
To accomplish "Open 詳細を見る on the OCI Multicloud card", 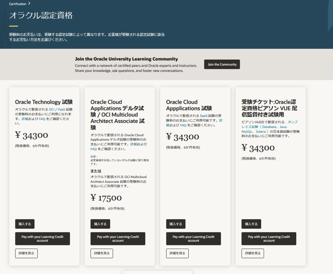I will pos(102,253).
